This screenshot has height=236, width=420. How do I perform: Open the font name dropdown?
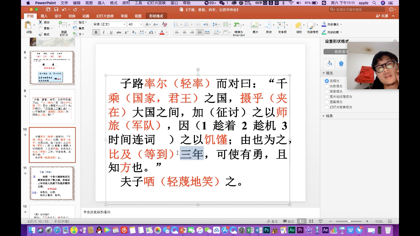125,24
